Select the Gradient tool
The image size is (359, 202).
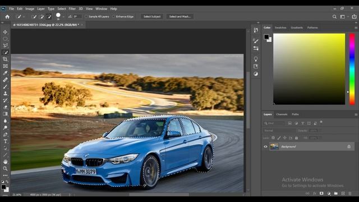click(5, 114)
